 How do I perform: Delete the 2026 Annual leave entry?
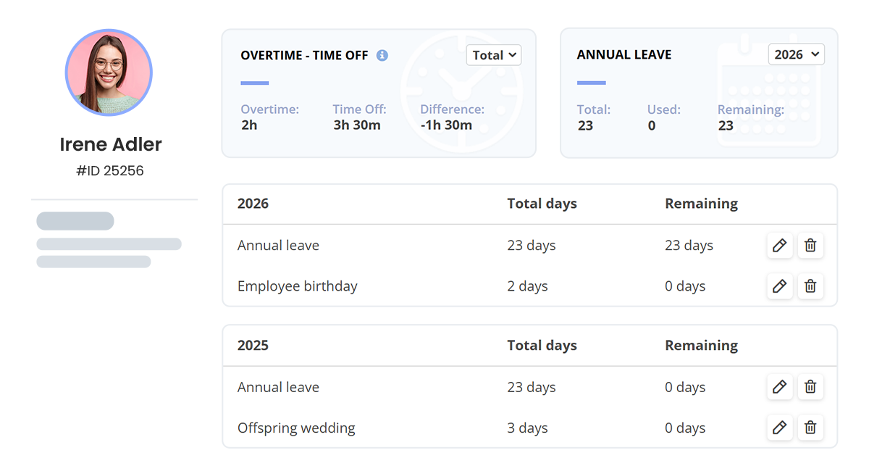point(810,246)
